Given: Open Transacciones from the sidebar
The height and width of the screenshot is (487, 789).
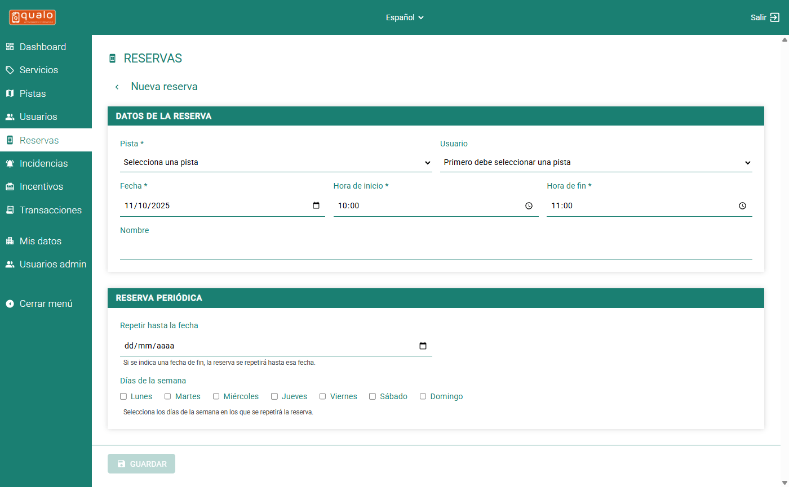Looking at the screenshot, I should coord(50,210).
